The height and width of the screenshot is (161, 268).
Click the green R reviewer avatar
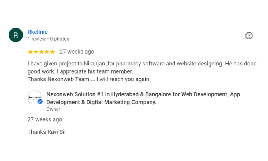coord(16,35)
